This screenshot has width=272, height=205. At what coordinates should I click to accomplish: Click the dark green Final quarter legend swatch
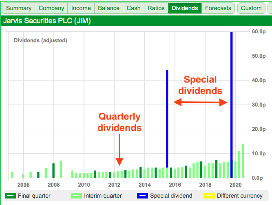point(11,196)
